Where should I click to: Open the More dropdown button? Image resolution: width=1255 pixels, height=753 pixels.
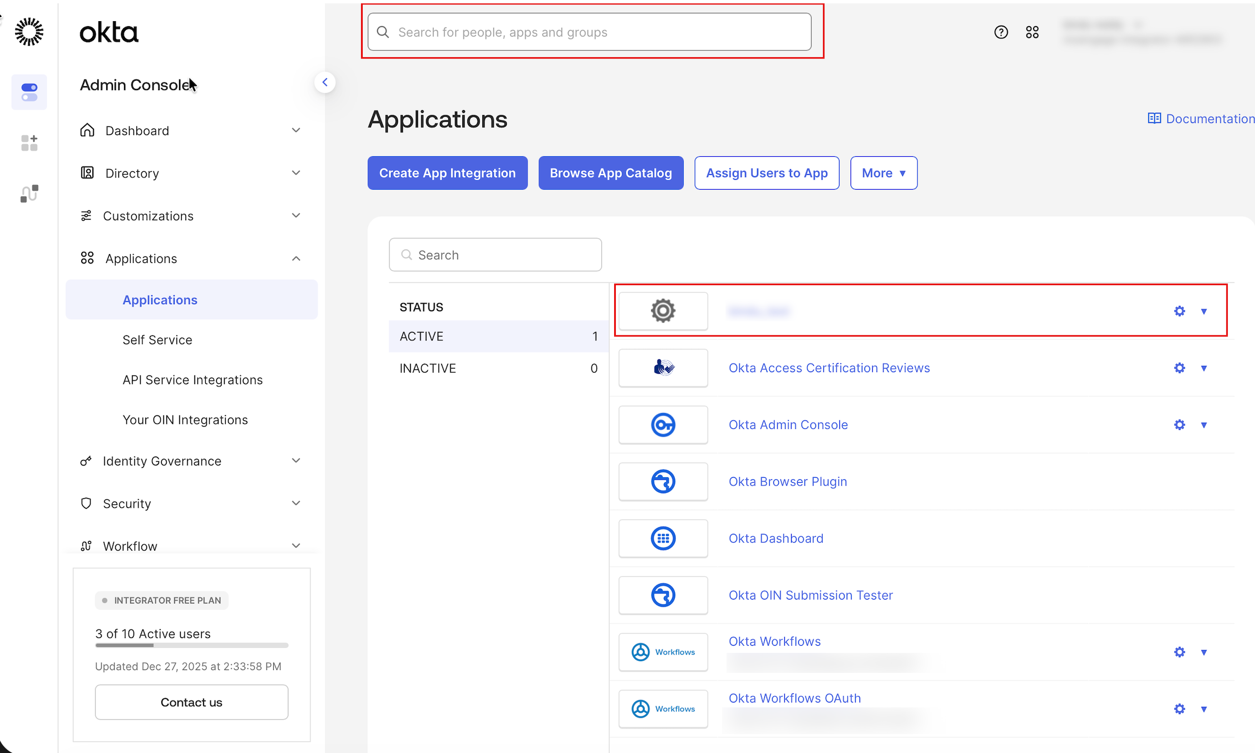click(x=883, y=173)
